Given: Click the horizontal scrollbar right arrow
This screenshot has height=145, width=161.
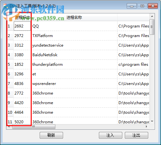Looking at the screenshot, I should click(147, 127).
